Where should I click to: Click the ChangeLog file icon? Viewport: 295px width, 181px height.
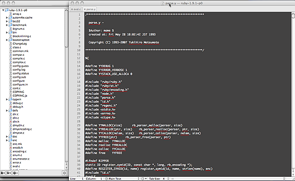click(x=11, y=44)
